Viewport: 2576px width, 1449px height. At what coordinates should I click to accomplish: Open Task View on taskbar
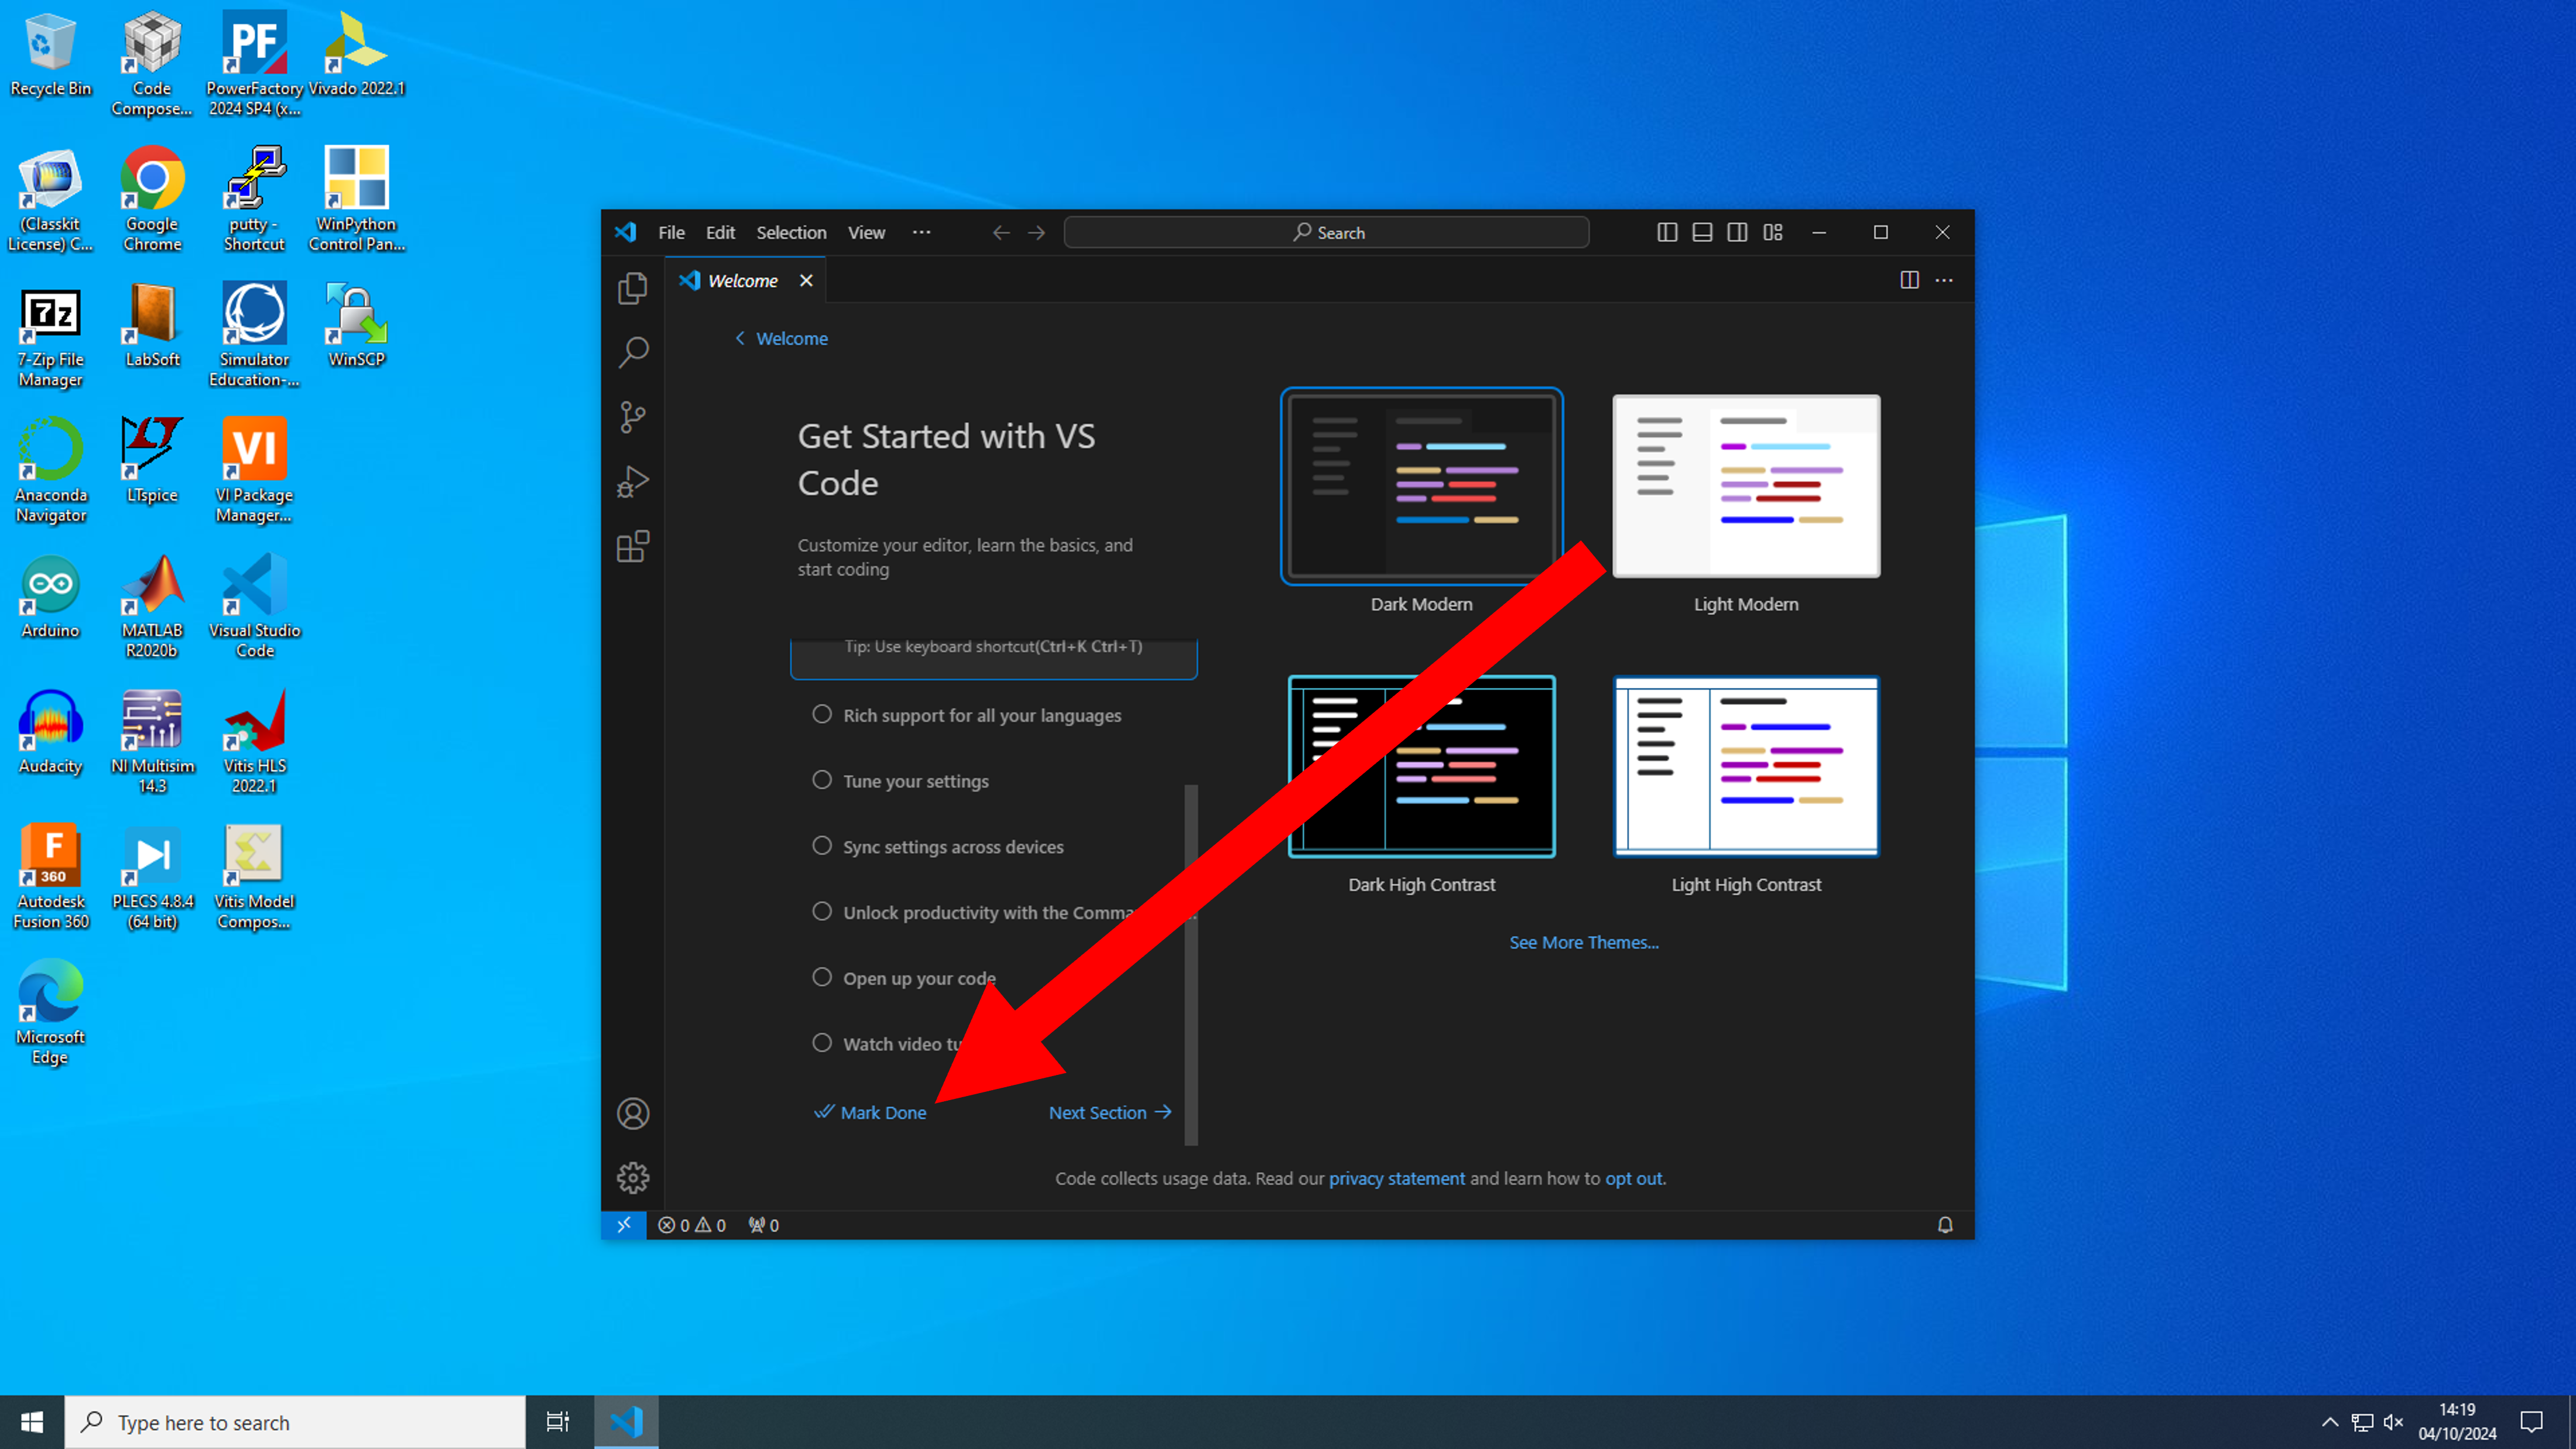[558, 1422]
